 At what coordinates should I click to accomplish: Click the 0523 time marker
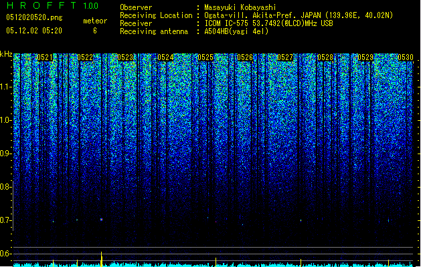(x=125, y=57)
